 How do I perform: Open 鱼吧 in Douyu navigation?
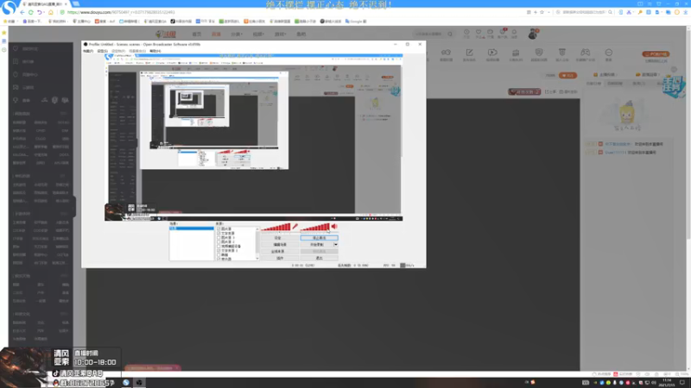(301, 34)
